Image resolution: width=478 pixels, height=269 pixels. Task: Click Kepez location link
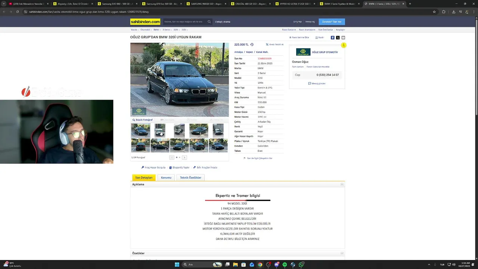coord(249,52)
